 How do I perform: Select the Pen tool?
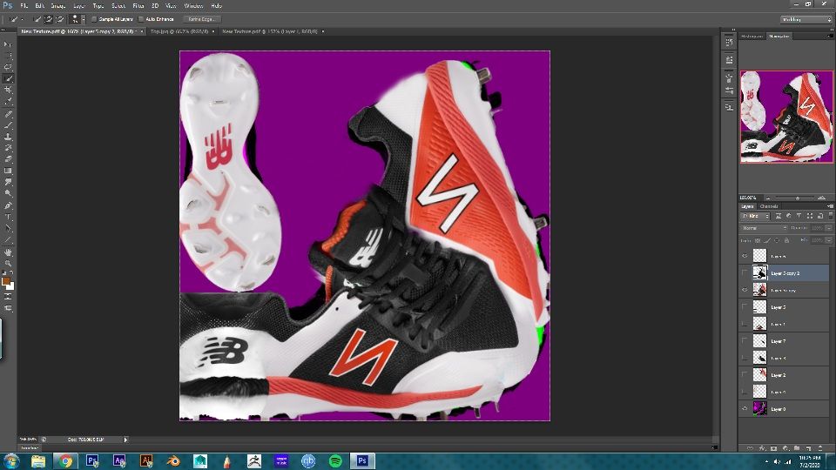click(8, 205)
